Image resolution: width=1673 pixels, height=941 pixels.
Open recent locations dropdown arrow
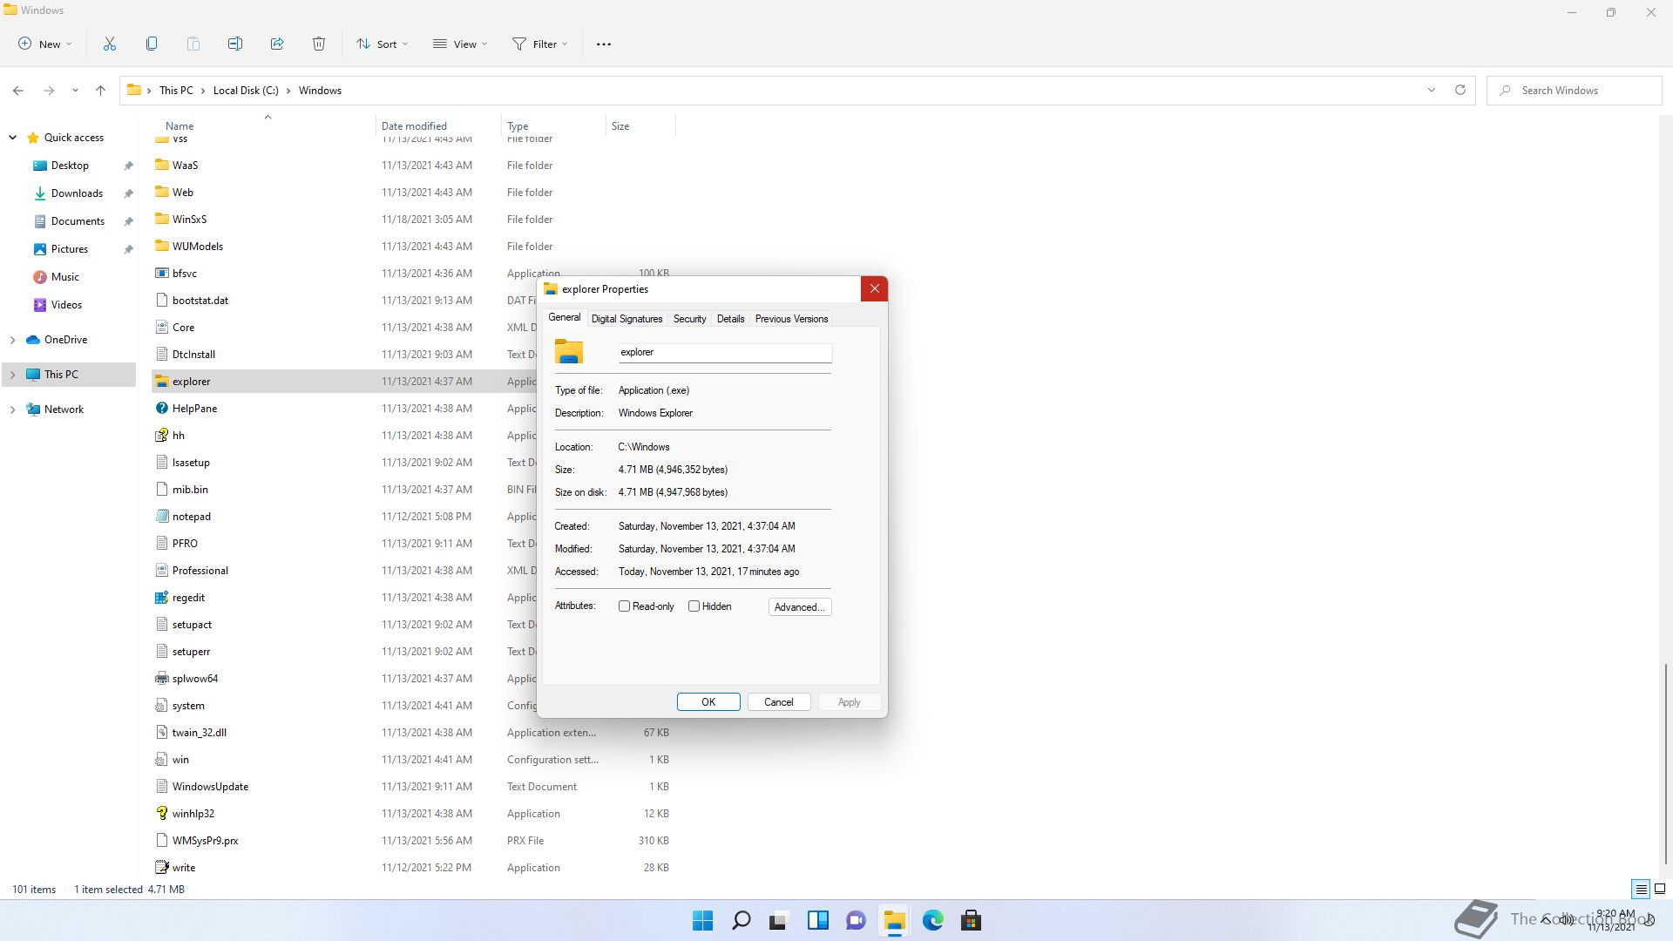(75, 91)
